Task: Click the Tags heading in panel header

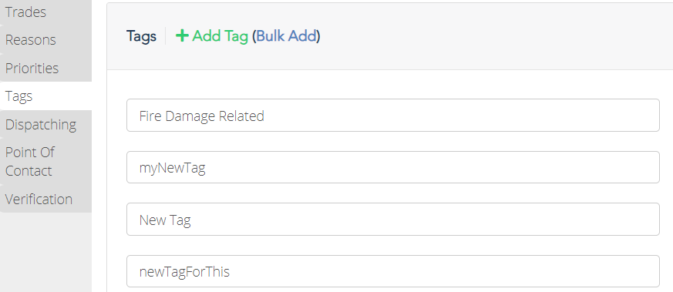Action: click(141, 36)
